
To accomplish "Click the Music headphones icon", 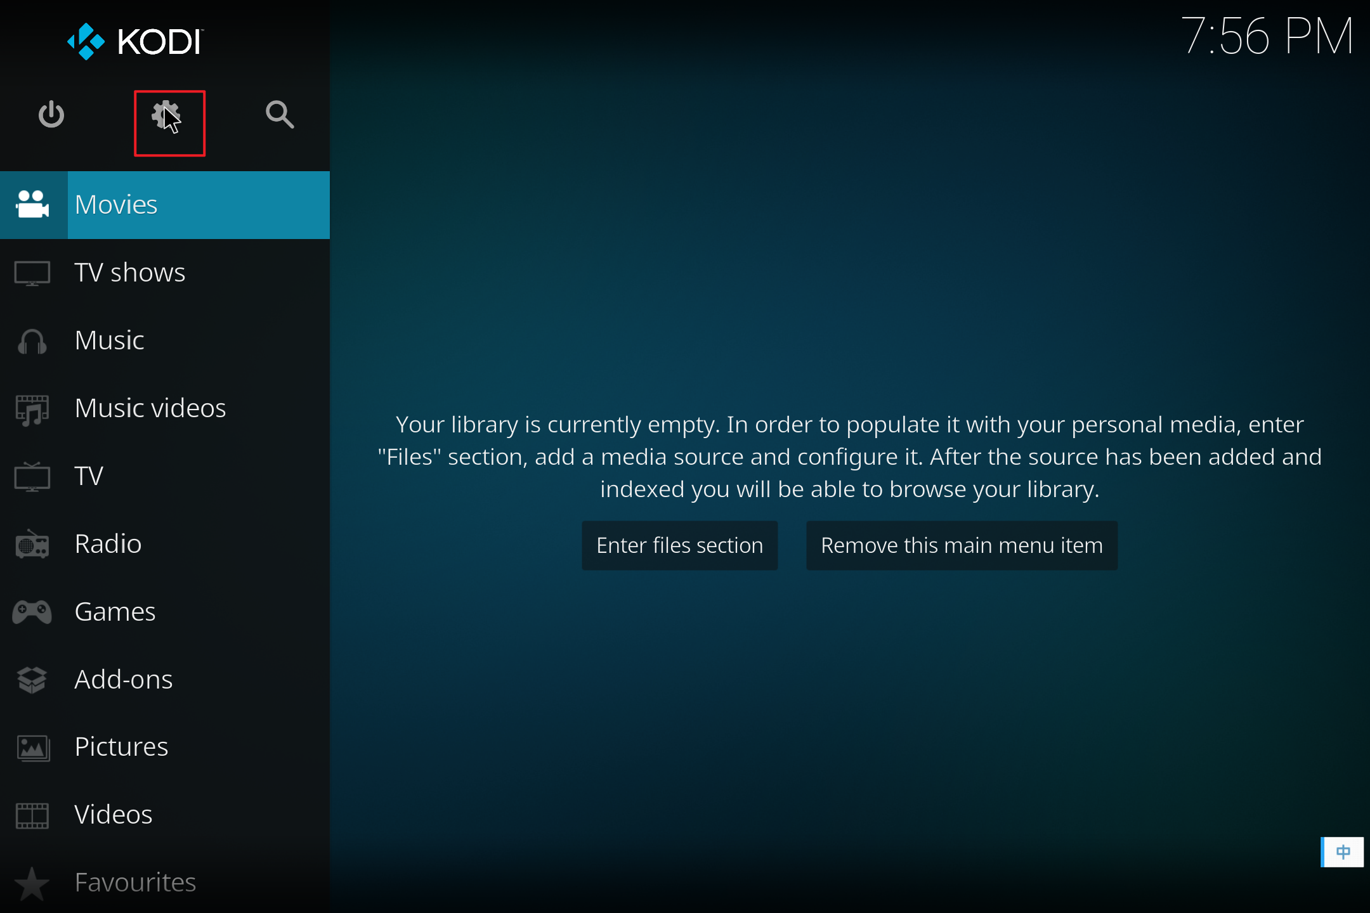I will pyautogui.click(x=32, y=341).
